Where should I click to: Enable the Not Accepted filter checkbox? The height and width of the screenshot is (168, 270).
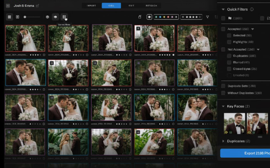point(223,49)
